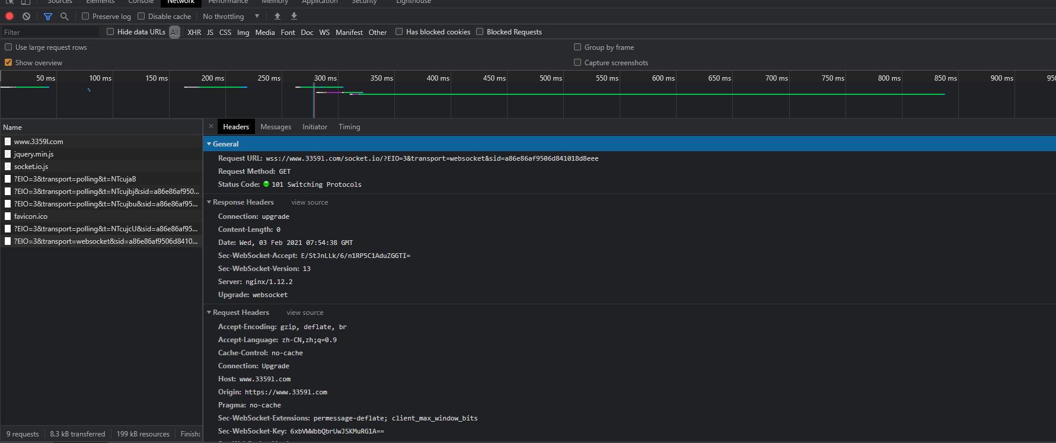Select the jquery.min.js request
1056x443 pixels.
(101, 154)
